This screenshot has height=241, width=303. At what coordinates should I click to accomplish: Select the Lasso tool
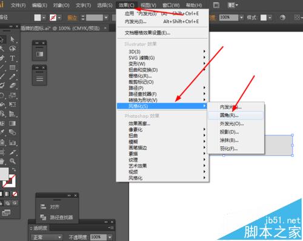coord(13,49)
